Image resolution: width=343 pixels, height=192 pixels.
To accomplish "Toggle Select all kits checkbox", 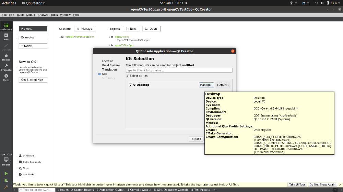I will (127, 76).
